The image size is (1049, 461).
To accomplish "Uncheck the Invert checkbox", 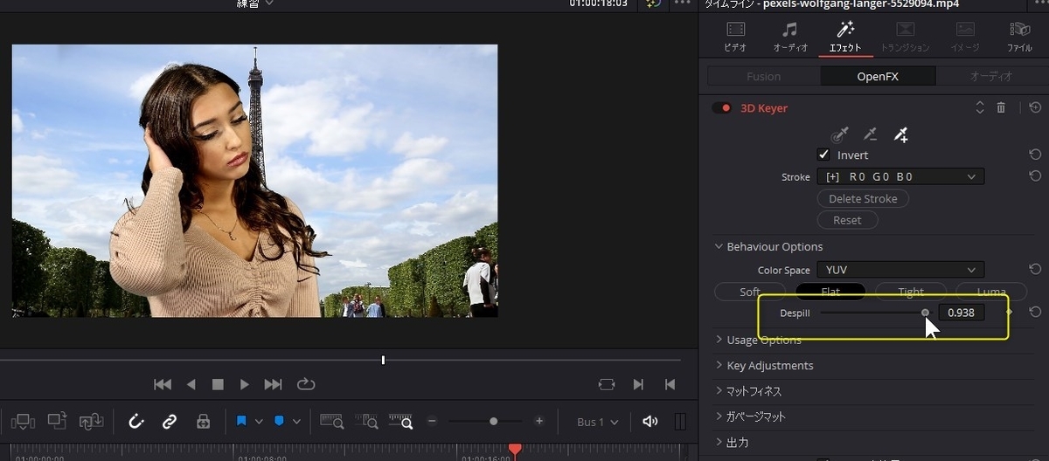I will coord(823,155).
